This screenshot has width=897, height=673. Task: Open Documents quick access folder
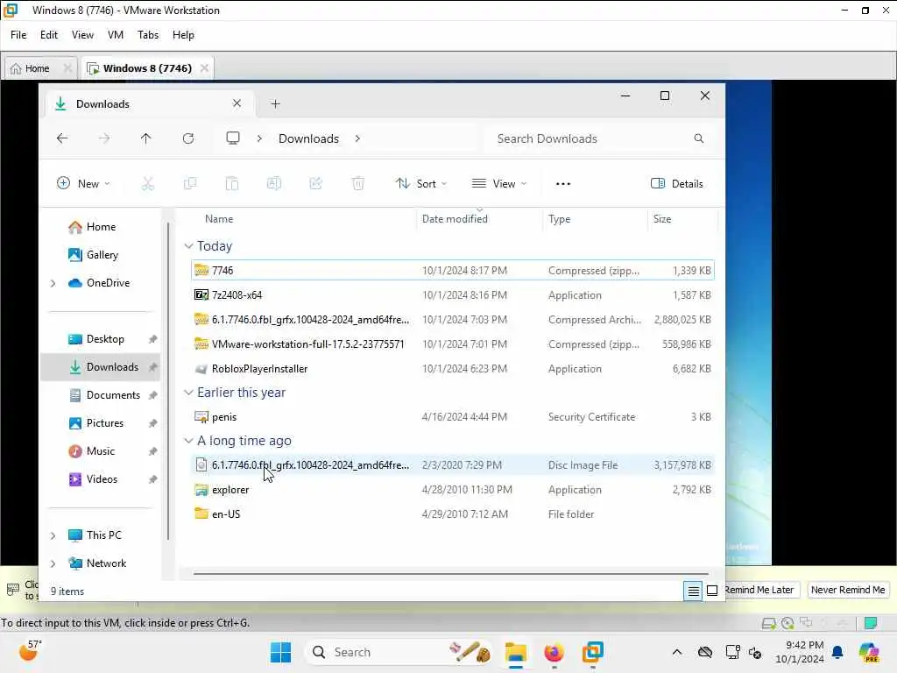(100, 395)
